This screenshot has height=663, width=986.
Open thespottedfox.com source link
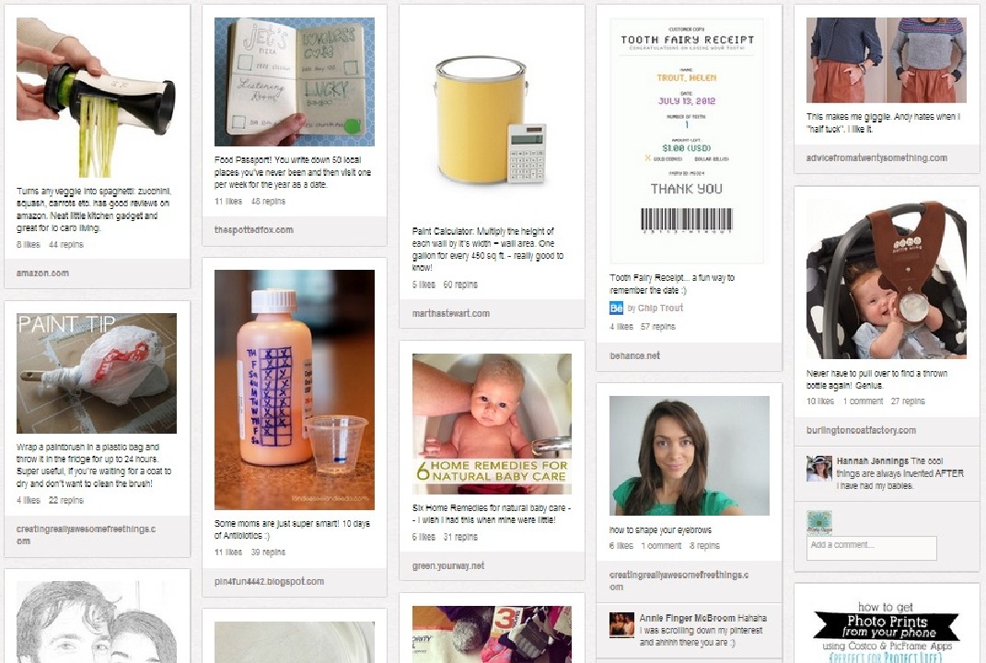click(253, 229)
